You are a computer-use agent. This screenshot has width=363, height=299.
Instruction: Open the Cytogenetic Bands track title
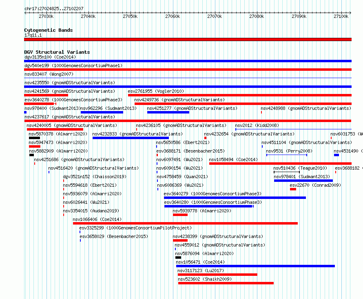click(x=49, y=30)
